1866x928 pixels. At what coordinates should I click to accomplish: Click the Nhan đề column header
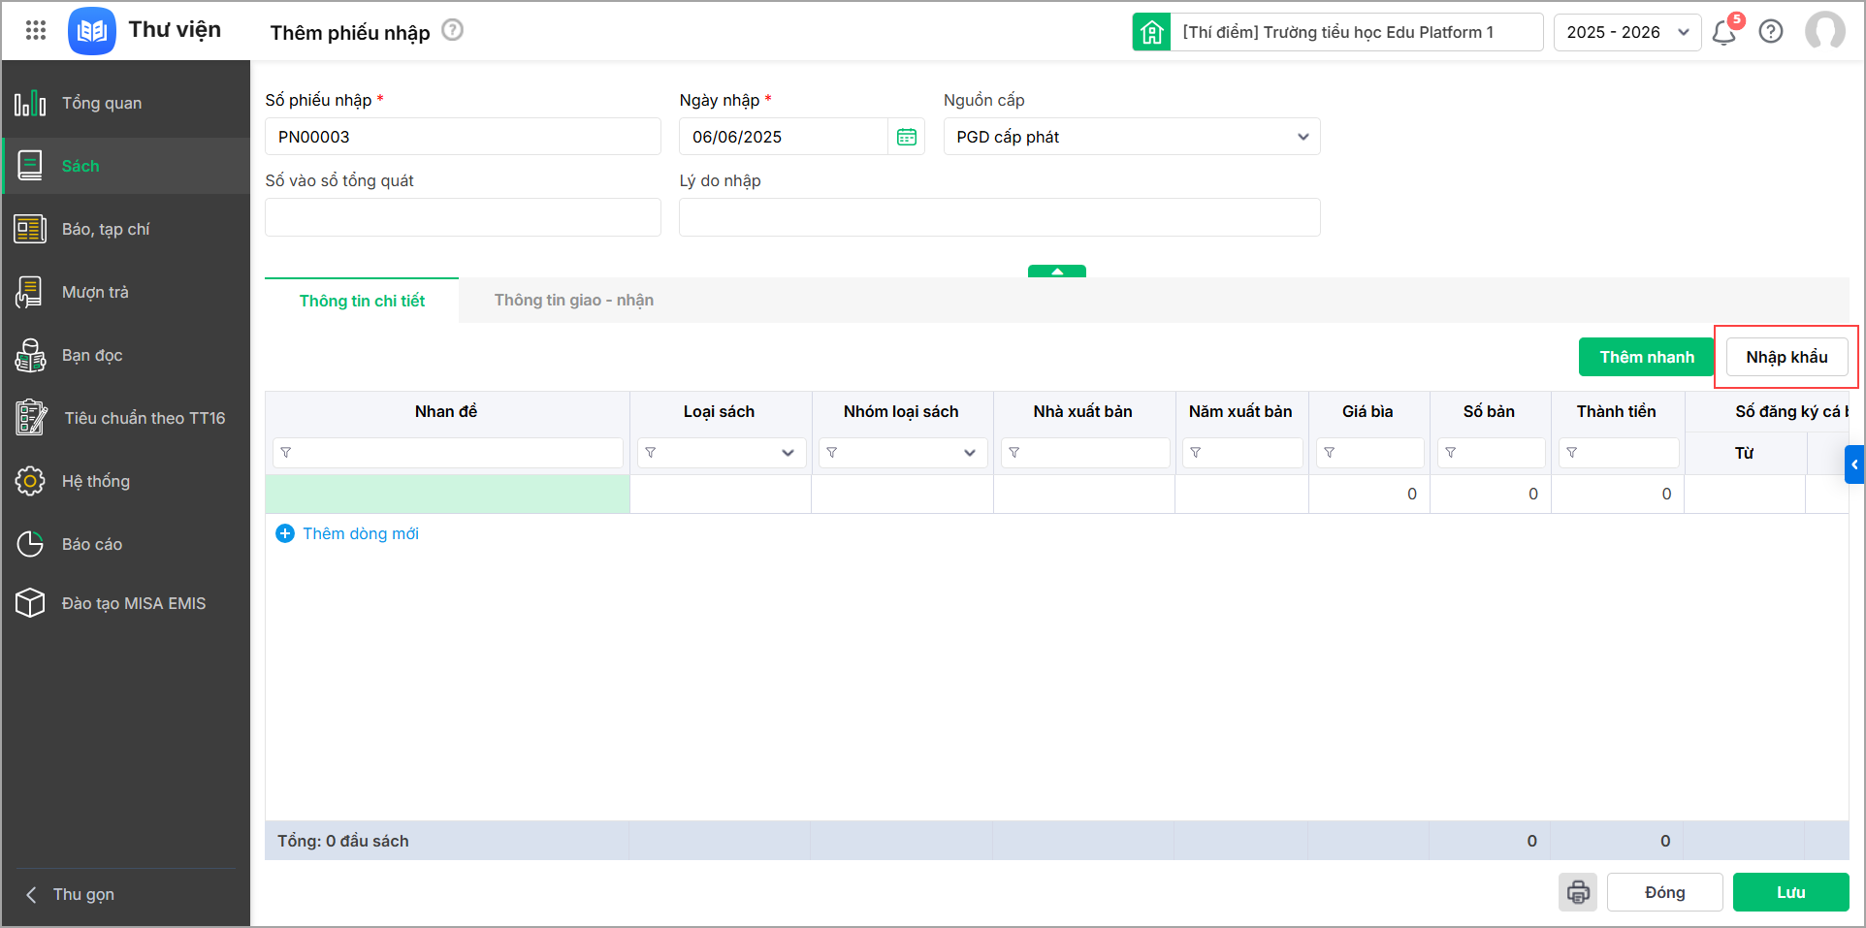[446, 411]
